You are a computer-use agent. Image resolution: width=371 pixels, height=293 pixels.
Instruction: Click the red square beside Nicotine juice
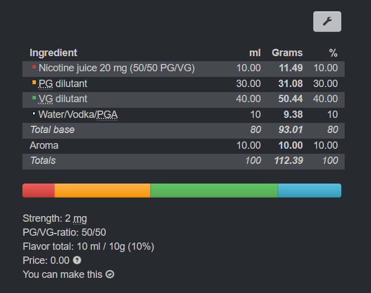(34, 67)
